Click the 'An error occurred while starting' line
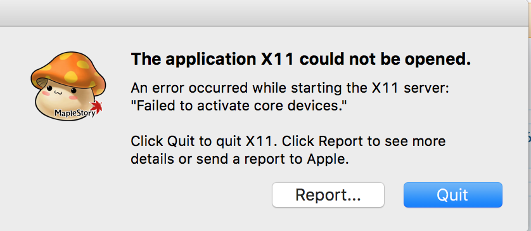 (x=290, y=89)
